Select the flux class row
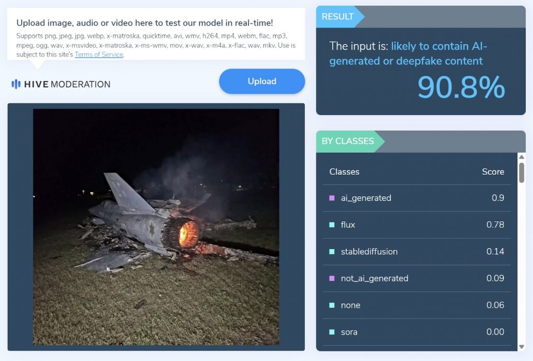 click(417, 224)
